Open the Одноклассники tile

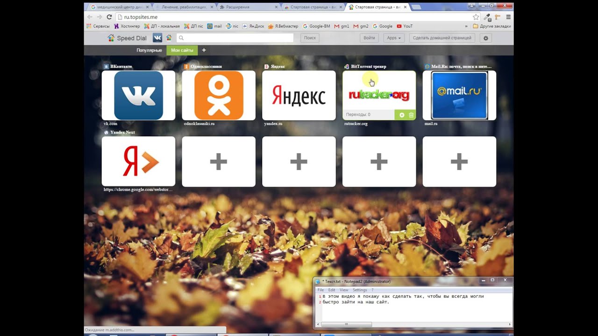pos(219,95)
